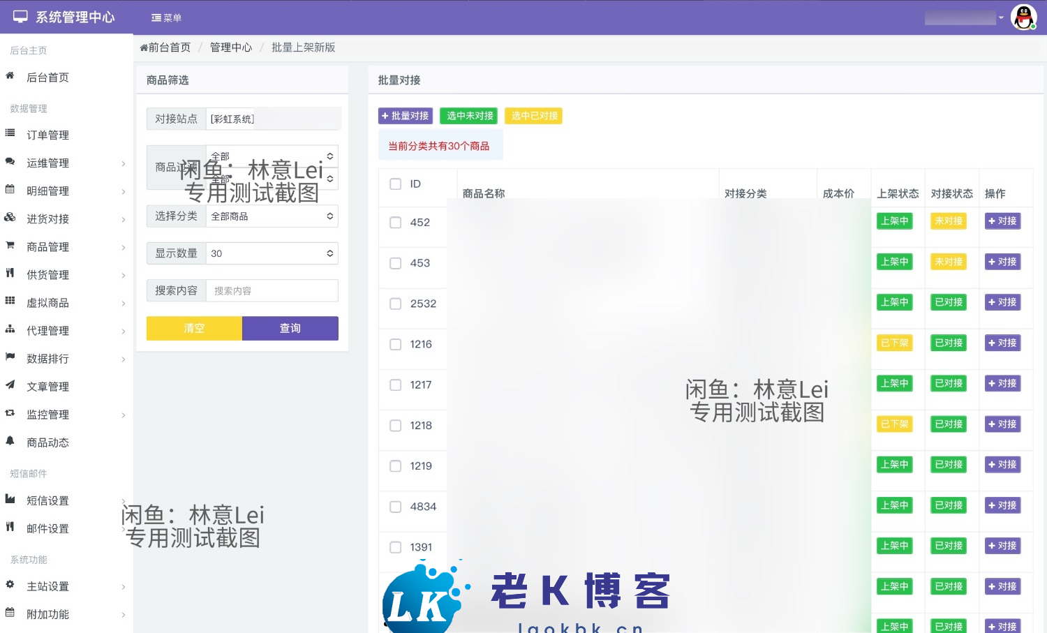Click the bell icon beside 商品动态
1047x633 pixels.
10,441
